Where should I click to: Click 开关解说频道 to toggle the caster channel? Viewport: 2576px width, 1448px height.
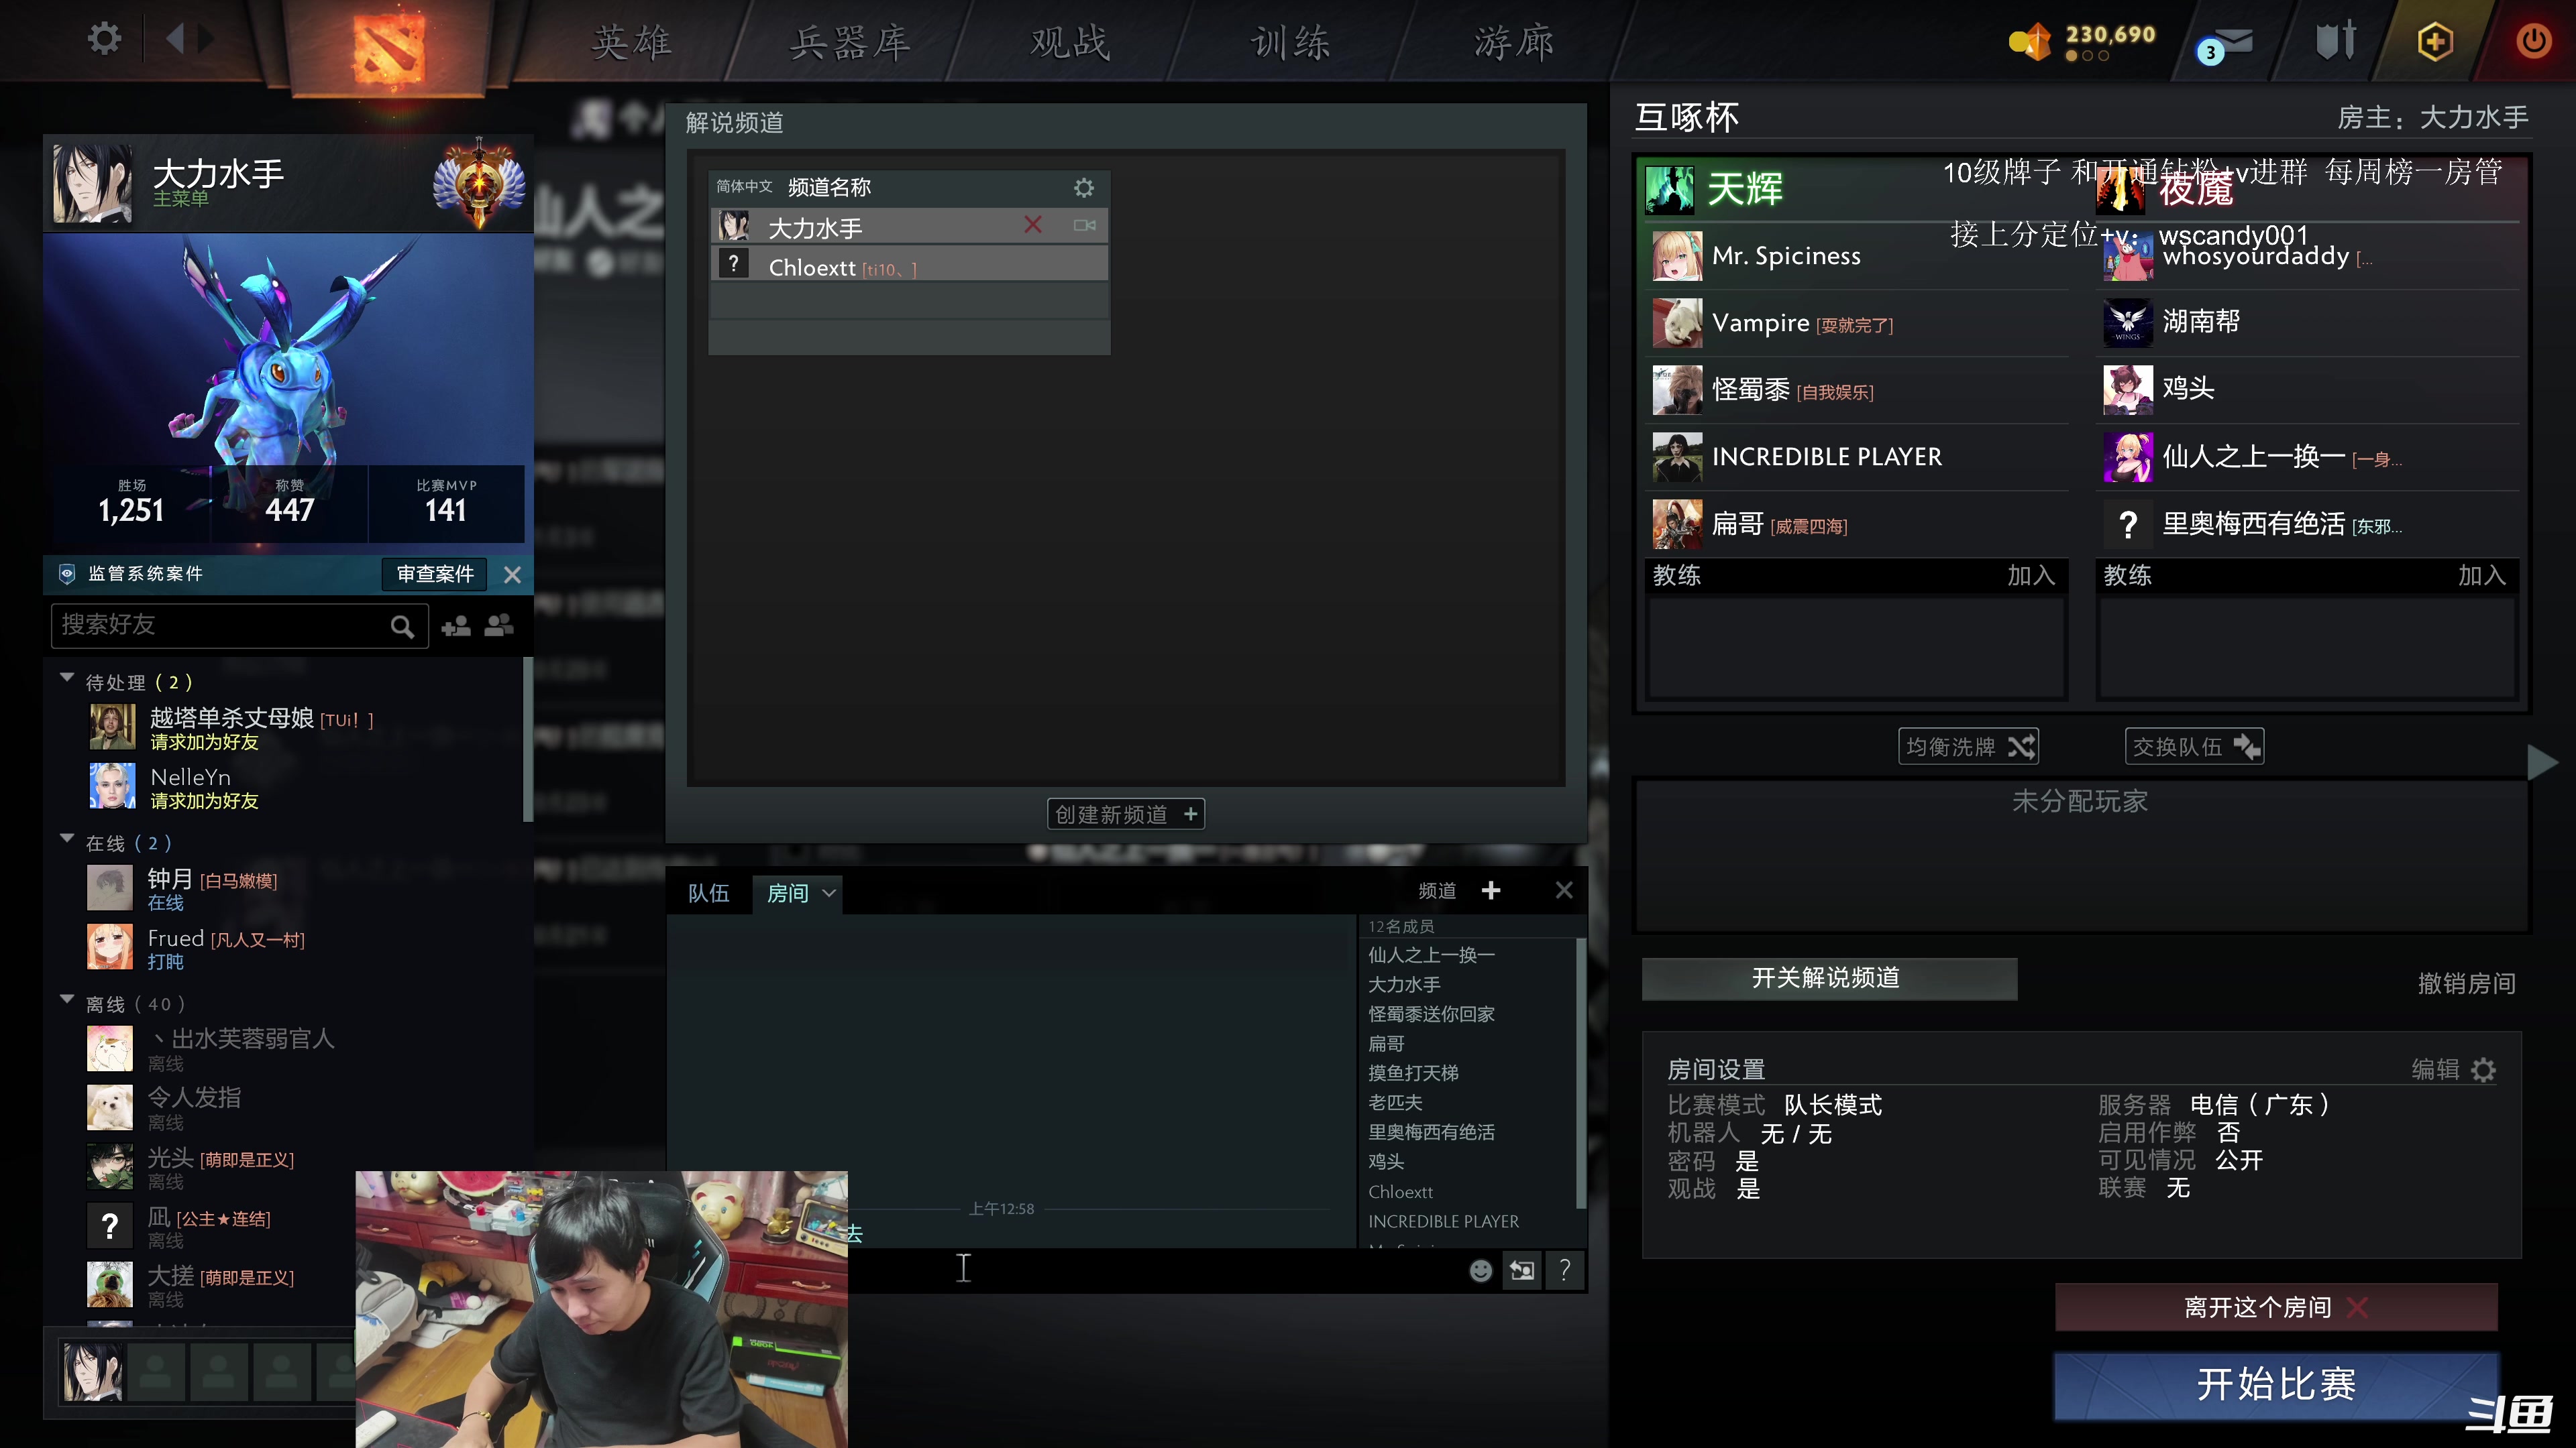[1829, 979]
